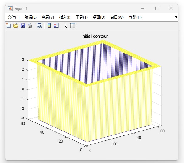Expand the 查看(V) menu
The width and height of the screenshot is (184, 163).
pos(48,17)
